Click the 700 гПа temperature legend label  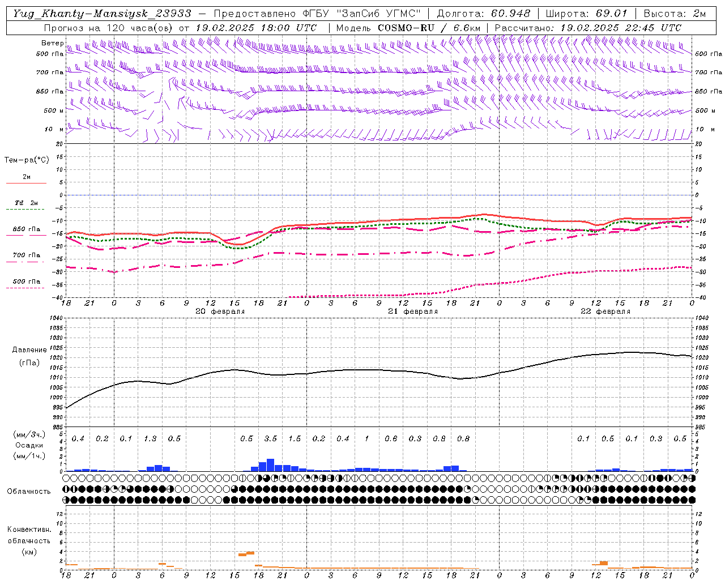tap(27, 255)
